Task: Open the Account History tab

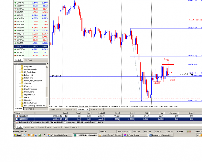Action: (30, 127)
